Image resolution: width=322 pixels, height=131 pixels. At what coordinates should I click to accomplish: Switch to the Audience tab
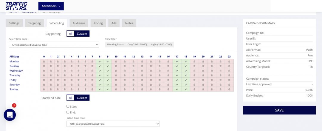point(79,23)
